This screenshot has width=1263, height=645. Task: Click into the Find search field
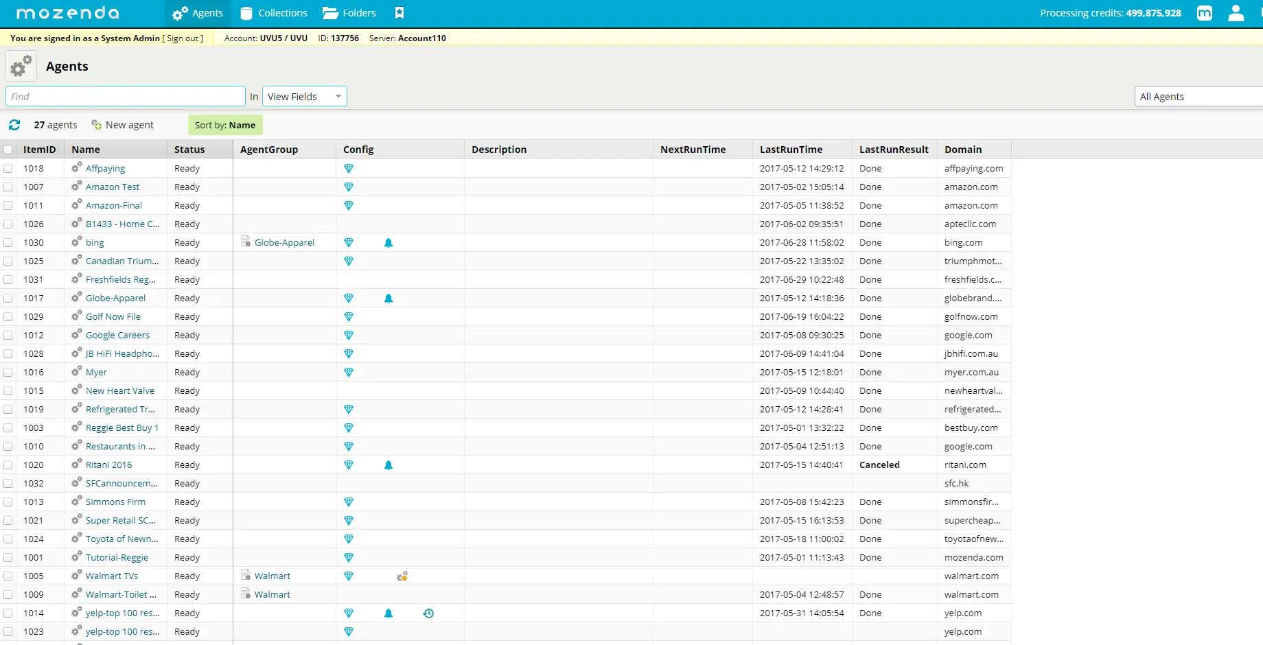tap(125, 97)
